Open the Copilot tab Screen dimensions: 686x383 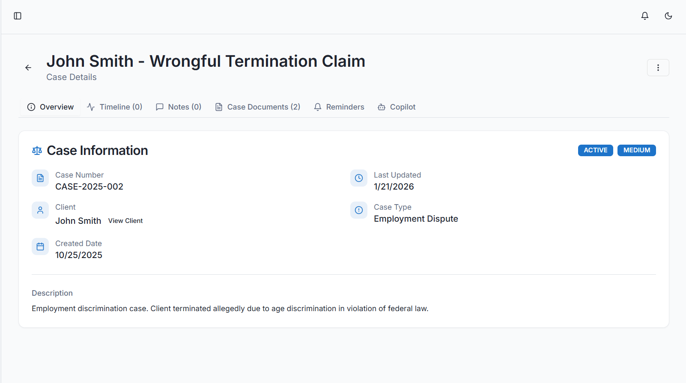click(x=397, y=107)
